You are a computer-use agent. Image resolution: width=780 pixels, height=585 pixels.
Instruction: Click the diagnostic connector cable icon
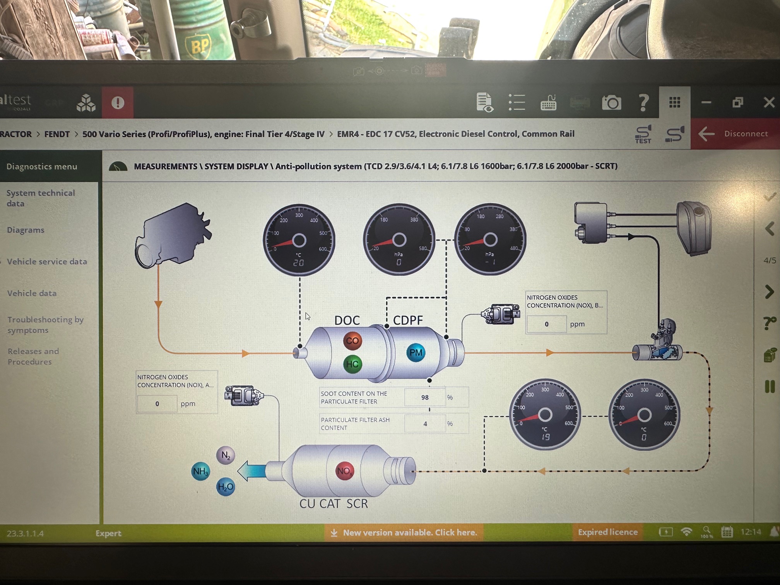pos(675,134)
